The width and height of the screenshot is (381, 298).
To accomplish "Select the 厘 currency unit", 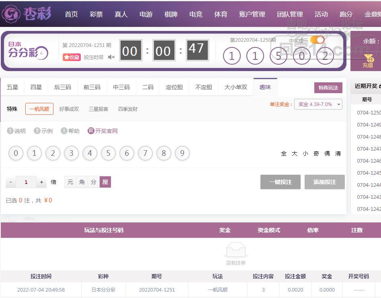I will 105,182.
